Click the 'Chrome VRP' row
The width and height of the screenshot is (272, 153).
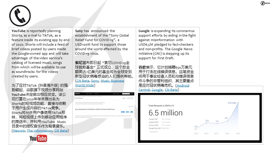point(160,125)
